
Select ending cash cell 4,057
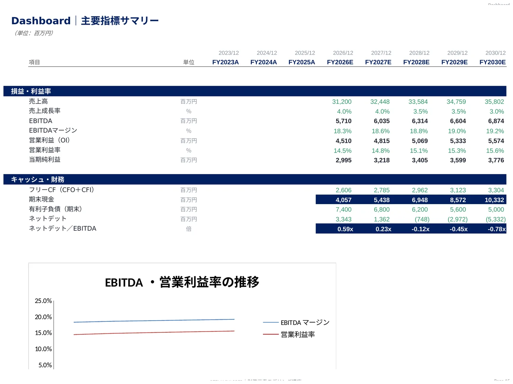[335, 200]
